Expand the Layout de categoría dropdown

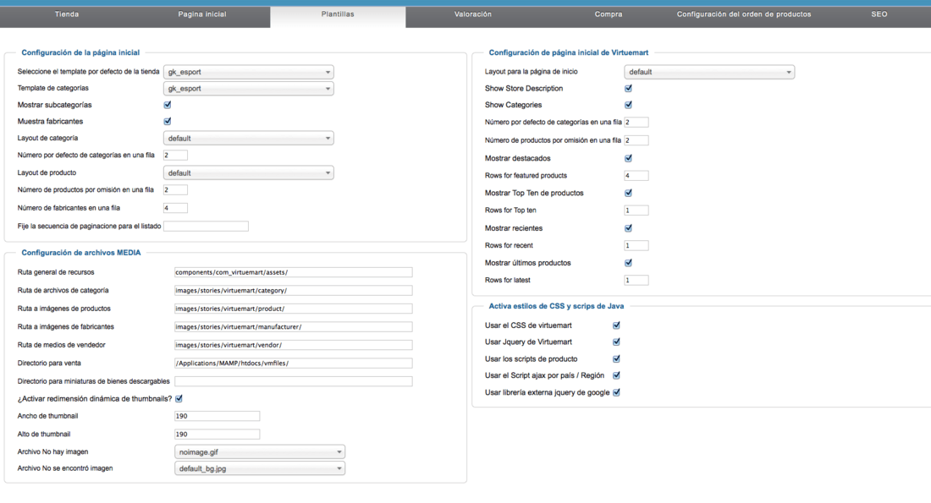point(248,138)
